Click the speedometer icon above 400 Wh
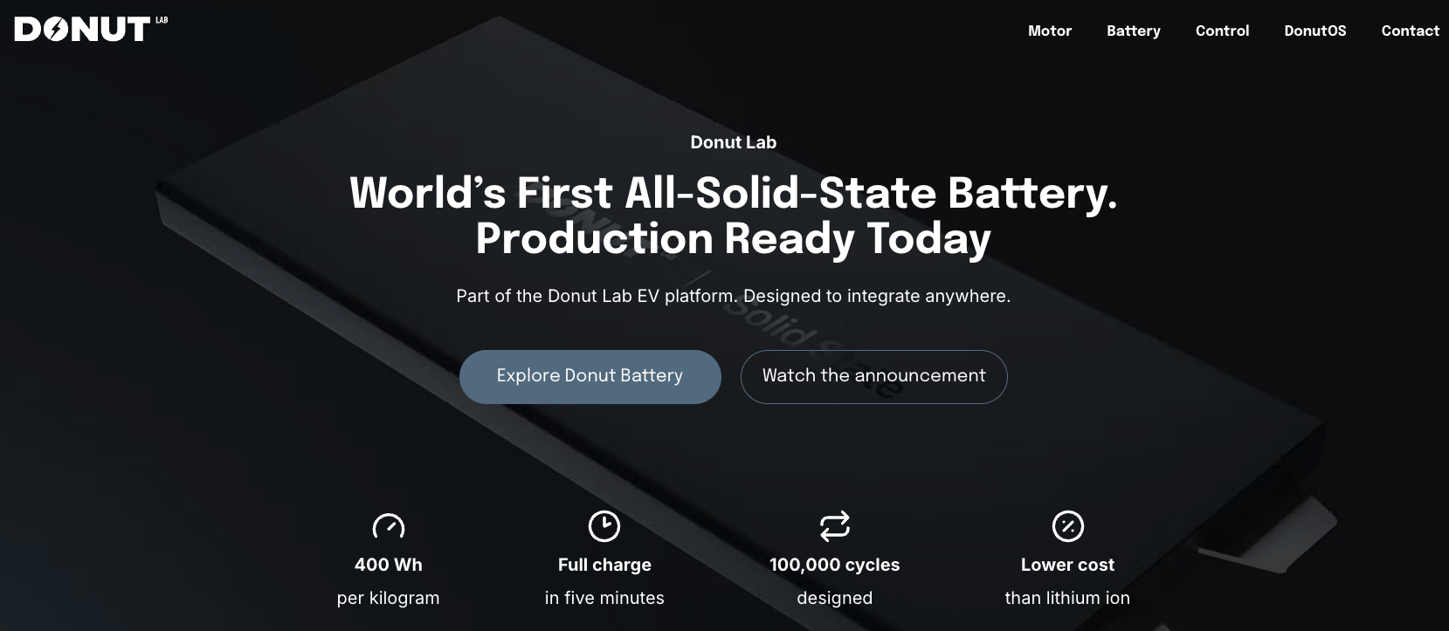 (389, 526)
